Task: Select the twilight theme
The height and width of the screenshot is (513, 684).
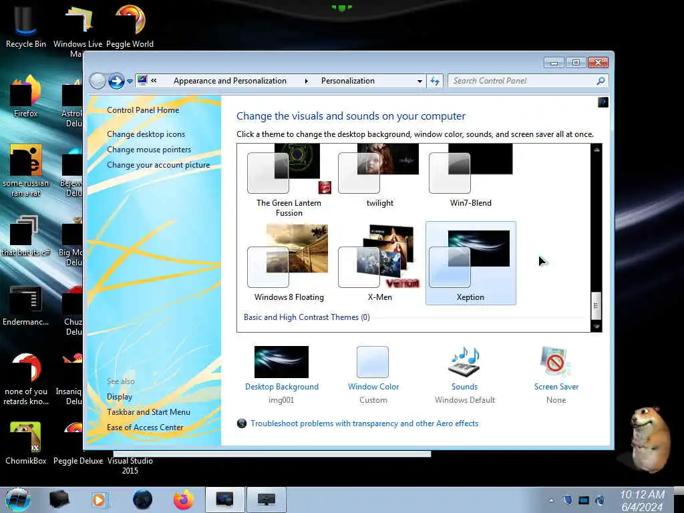Action: tap(379, 176)
